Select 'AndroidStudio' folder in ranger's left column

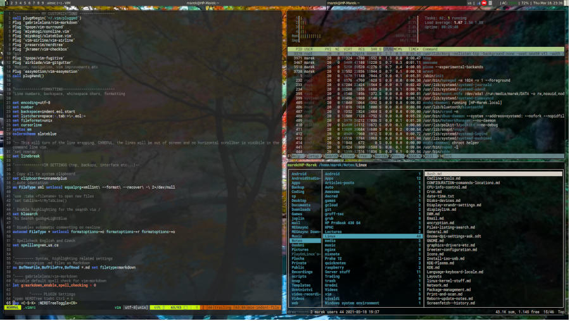[x=306, y=179]
